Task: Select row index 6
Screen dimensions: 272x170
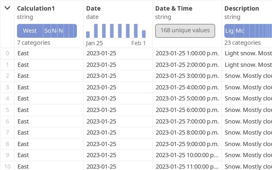Action: 7,122
